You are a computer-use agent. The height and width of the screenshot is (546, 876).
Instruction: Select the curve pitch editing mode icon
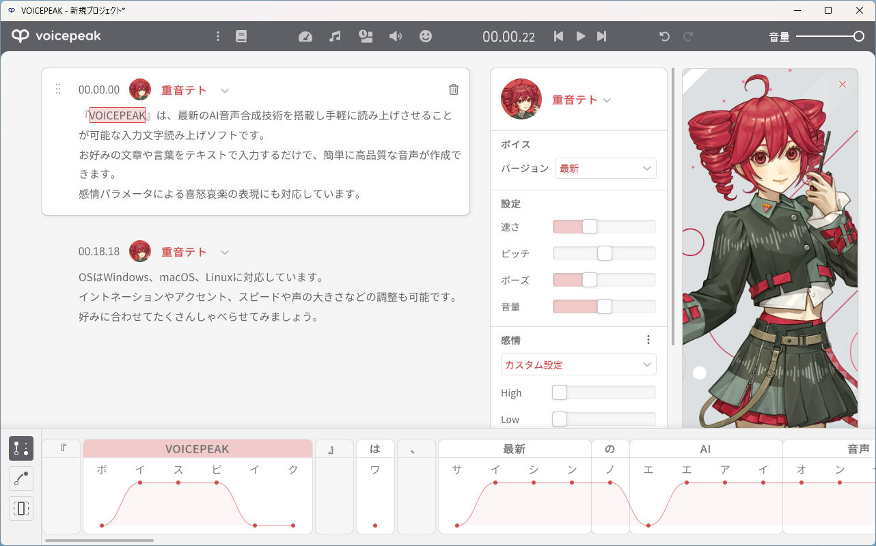click(21, 478)
